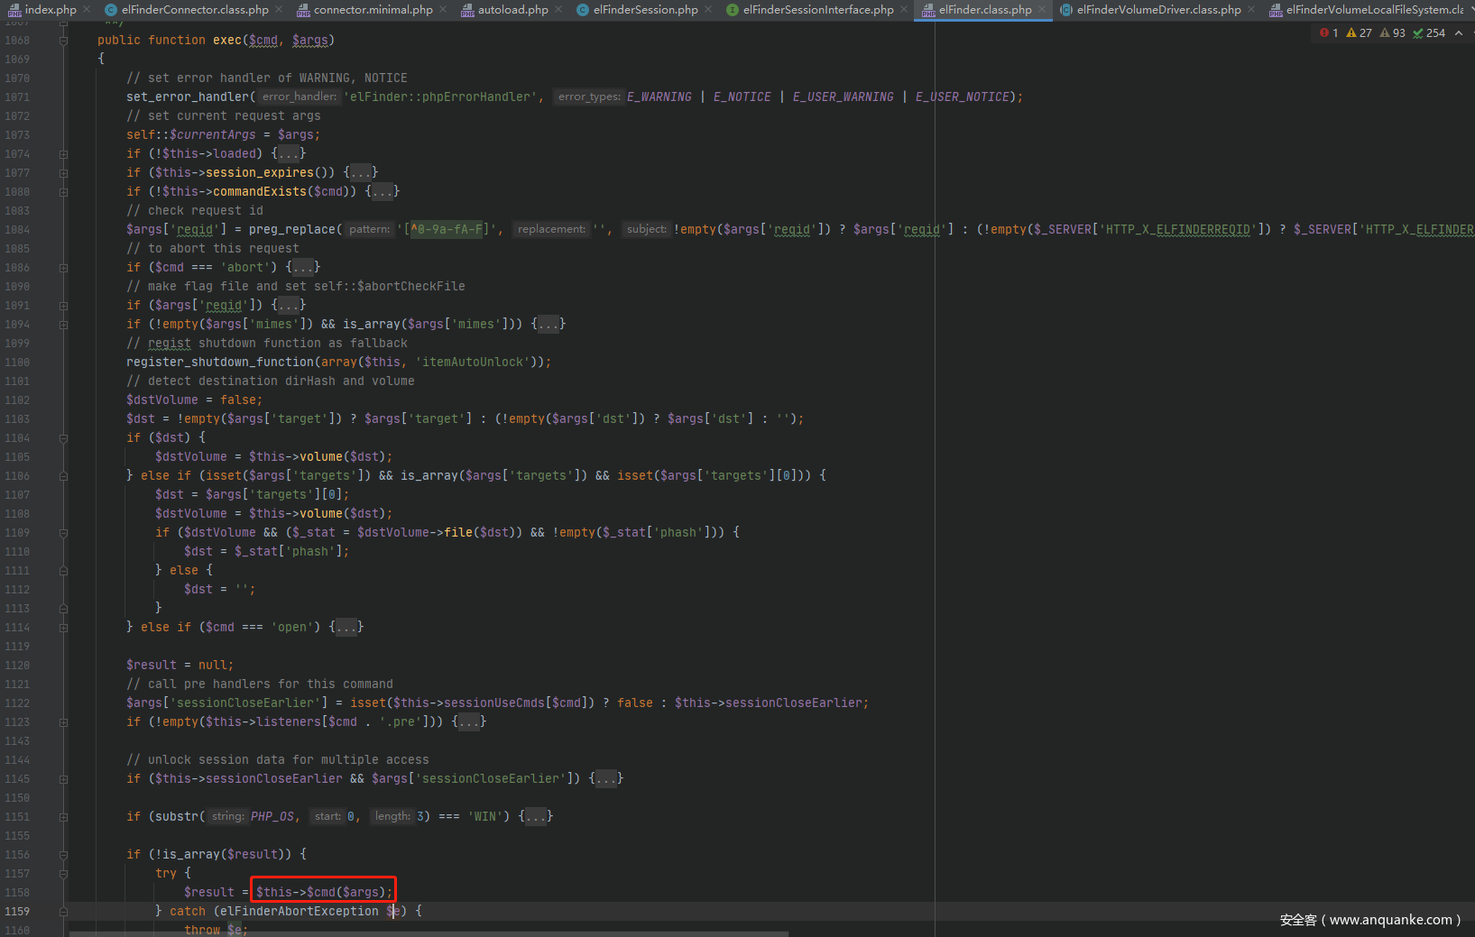Viewport: 1475px width, 937px height.
Task: Click the green typo count of 254
Action: click(1429, 33)
